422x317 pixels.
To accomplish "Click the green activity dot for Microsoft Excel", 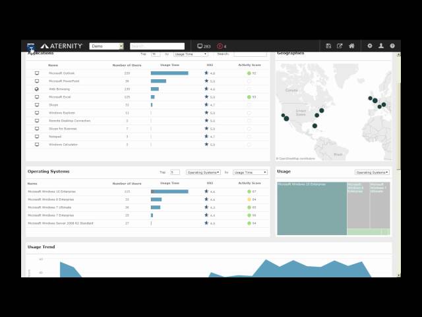I will point(249,97).
